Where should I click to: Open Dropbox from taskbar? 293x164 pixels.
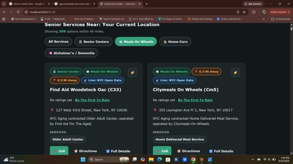click(185, 160)
